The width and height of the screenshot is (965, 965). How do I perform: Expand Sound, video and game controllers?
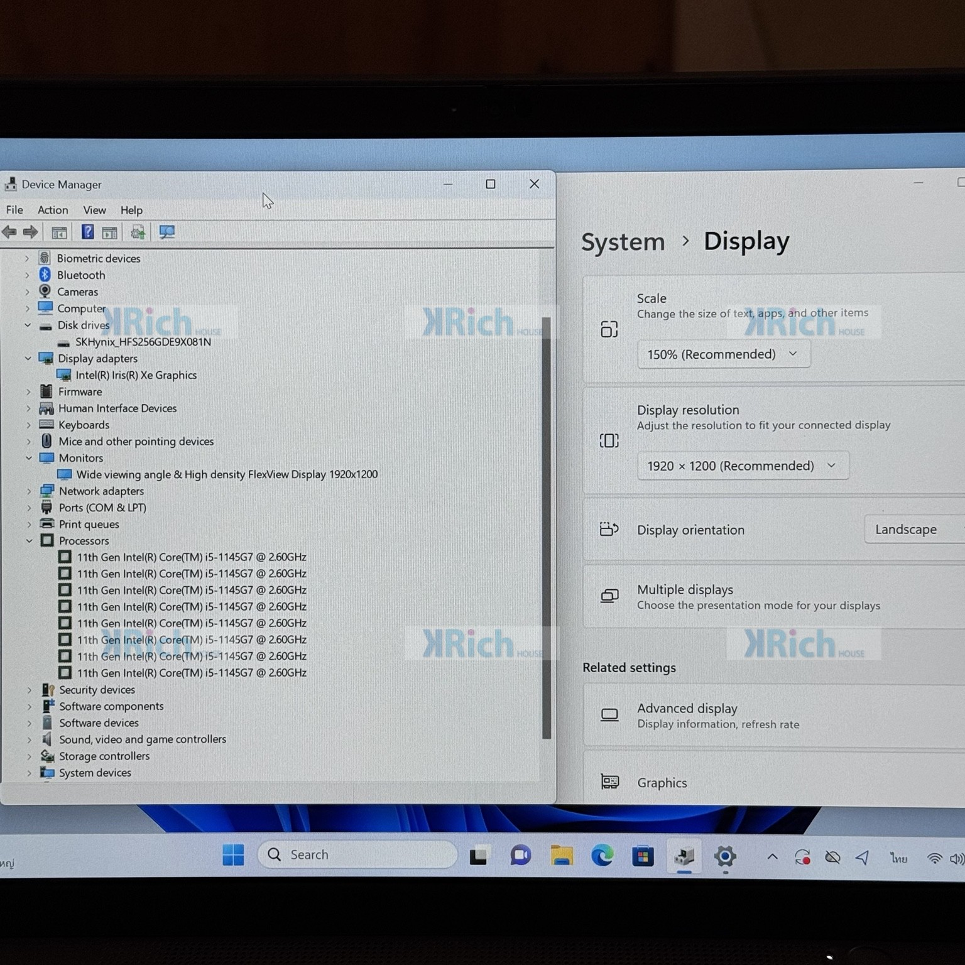click(30, 739)
